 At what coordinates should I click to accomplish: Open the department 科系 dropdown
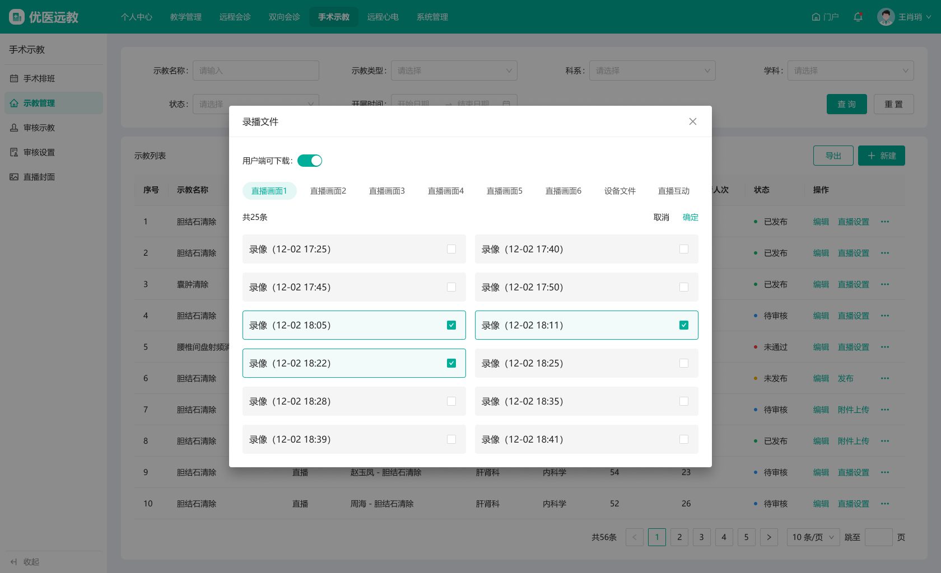[x=652, y=71]
